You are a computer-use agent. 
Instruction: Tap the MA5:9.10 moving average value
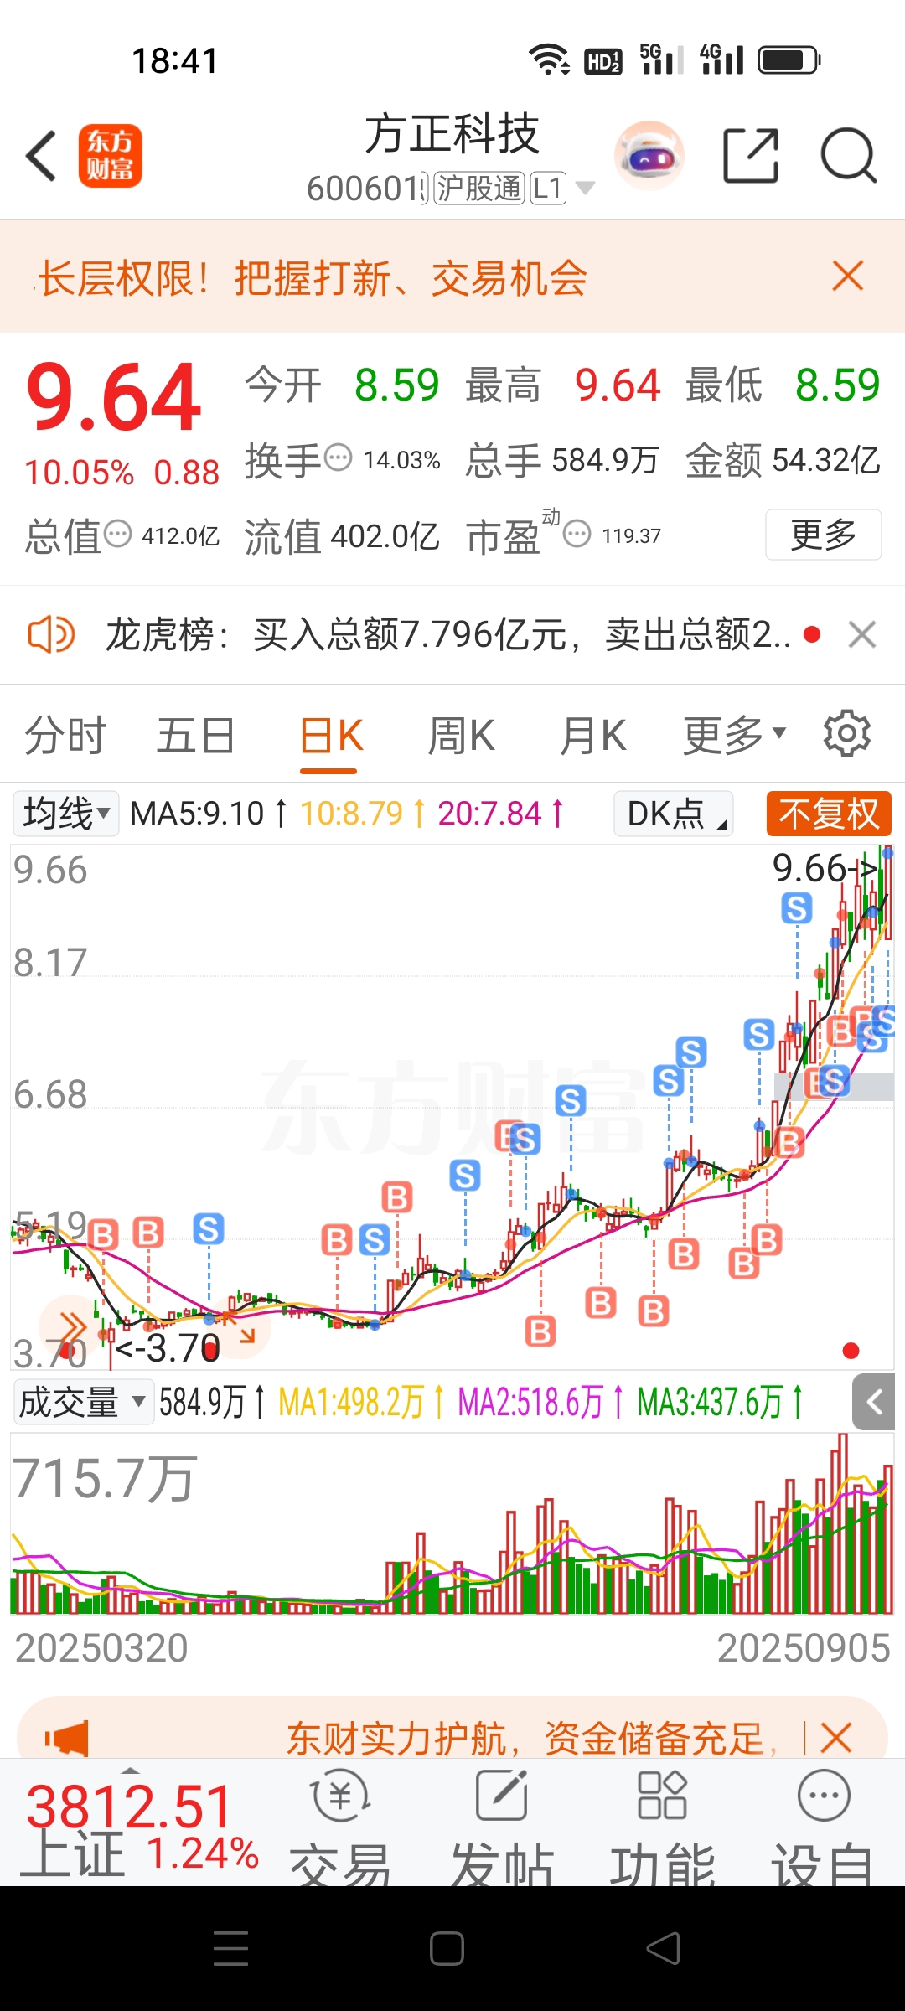click(198, 814)
